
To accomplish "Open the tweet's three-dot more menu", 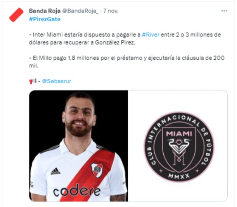I will coord(224,11).
